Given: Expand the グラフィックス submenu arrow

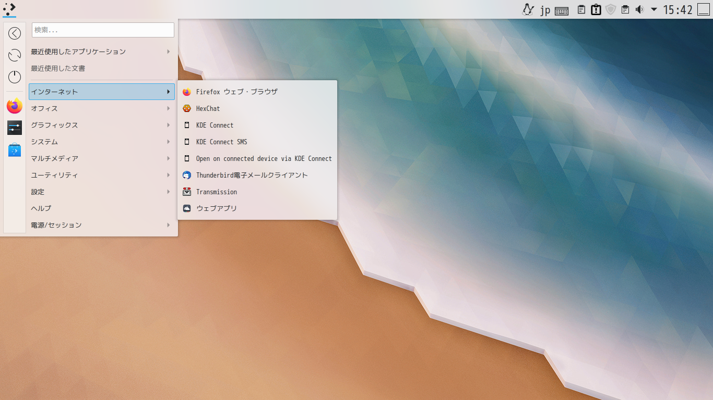Looking at the screenshot, I should (168, 125).
